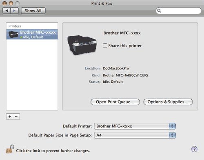Click the Show All button
The width and height of the screenshot is (204, 160).
click(x=33, y=11)
